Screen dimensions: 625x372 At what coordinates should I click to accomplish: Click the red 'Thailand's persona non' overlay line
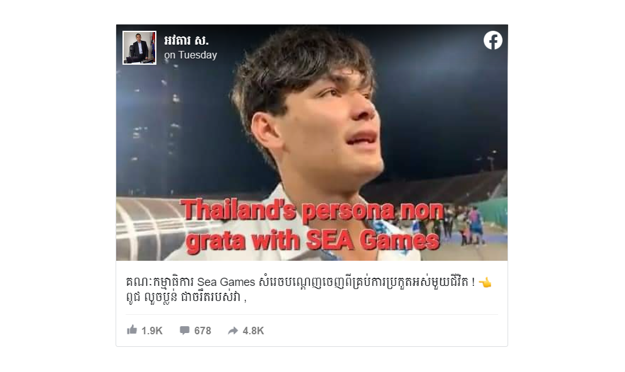312,211
